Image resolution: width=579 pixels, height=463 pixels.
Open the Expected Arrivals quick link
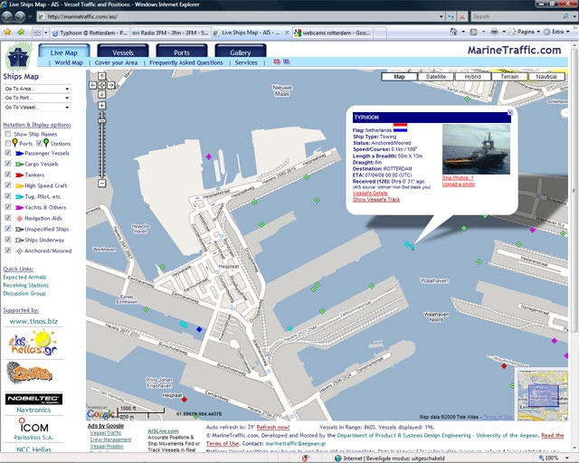point(24,277)
